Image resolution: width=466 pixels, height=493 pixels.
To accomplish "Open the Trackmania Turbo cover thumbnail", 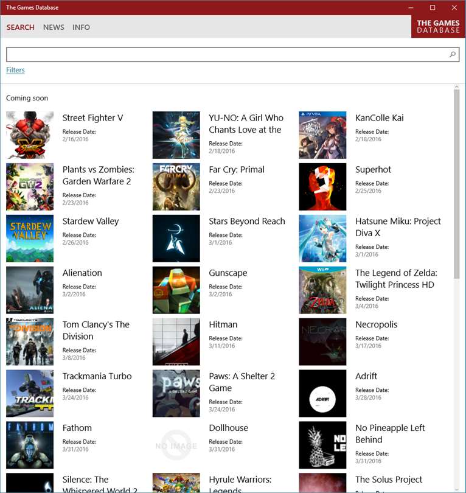I will click(x=30, y=393).
